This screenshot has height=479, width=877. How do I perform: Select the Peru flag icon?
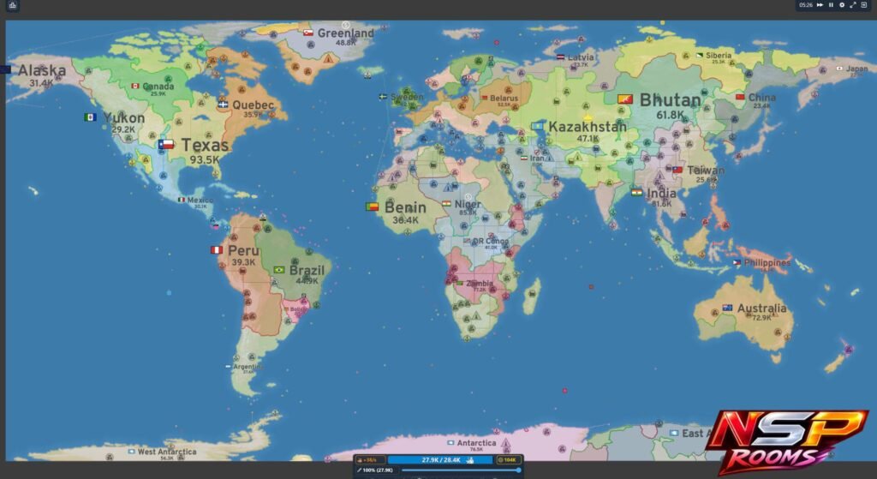217,249
